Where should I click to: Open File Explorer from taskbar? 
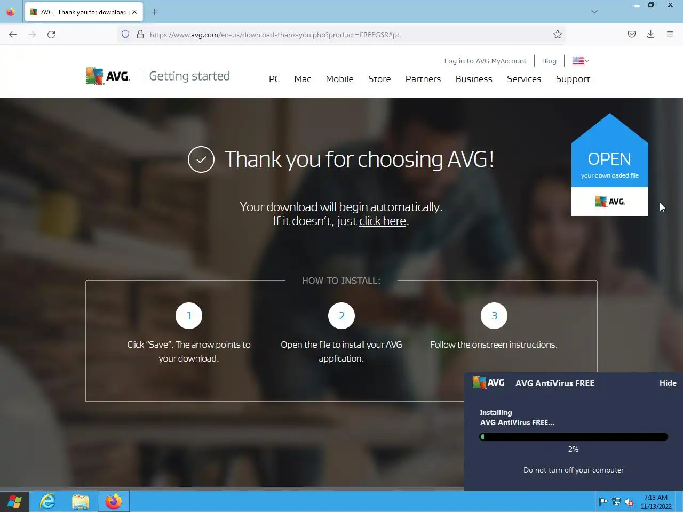81,501
